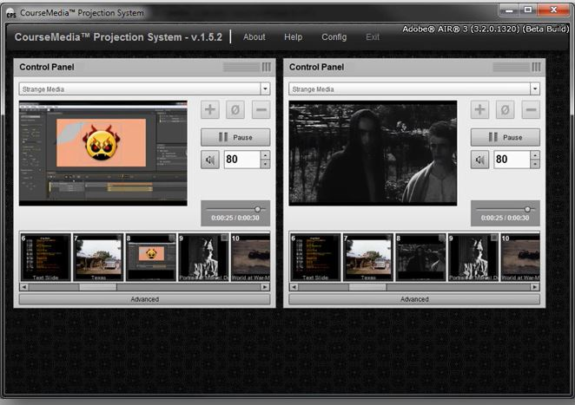Click the plus zoom button in right Control Panel
Image resolution: width=575 pixels, height=405 pixels.
[x=480, y=109]
